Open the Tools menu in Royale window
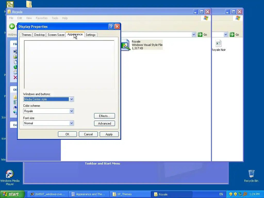This screenshot has height=198, width=264. (55, 18)
